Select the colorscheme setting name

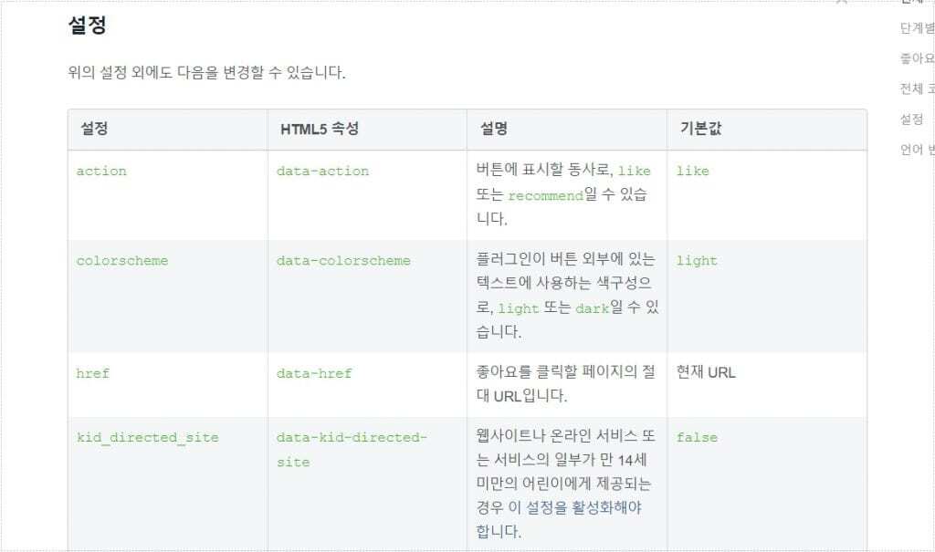[x=122, y=261]
